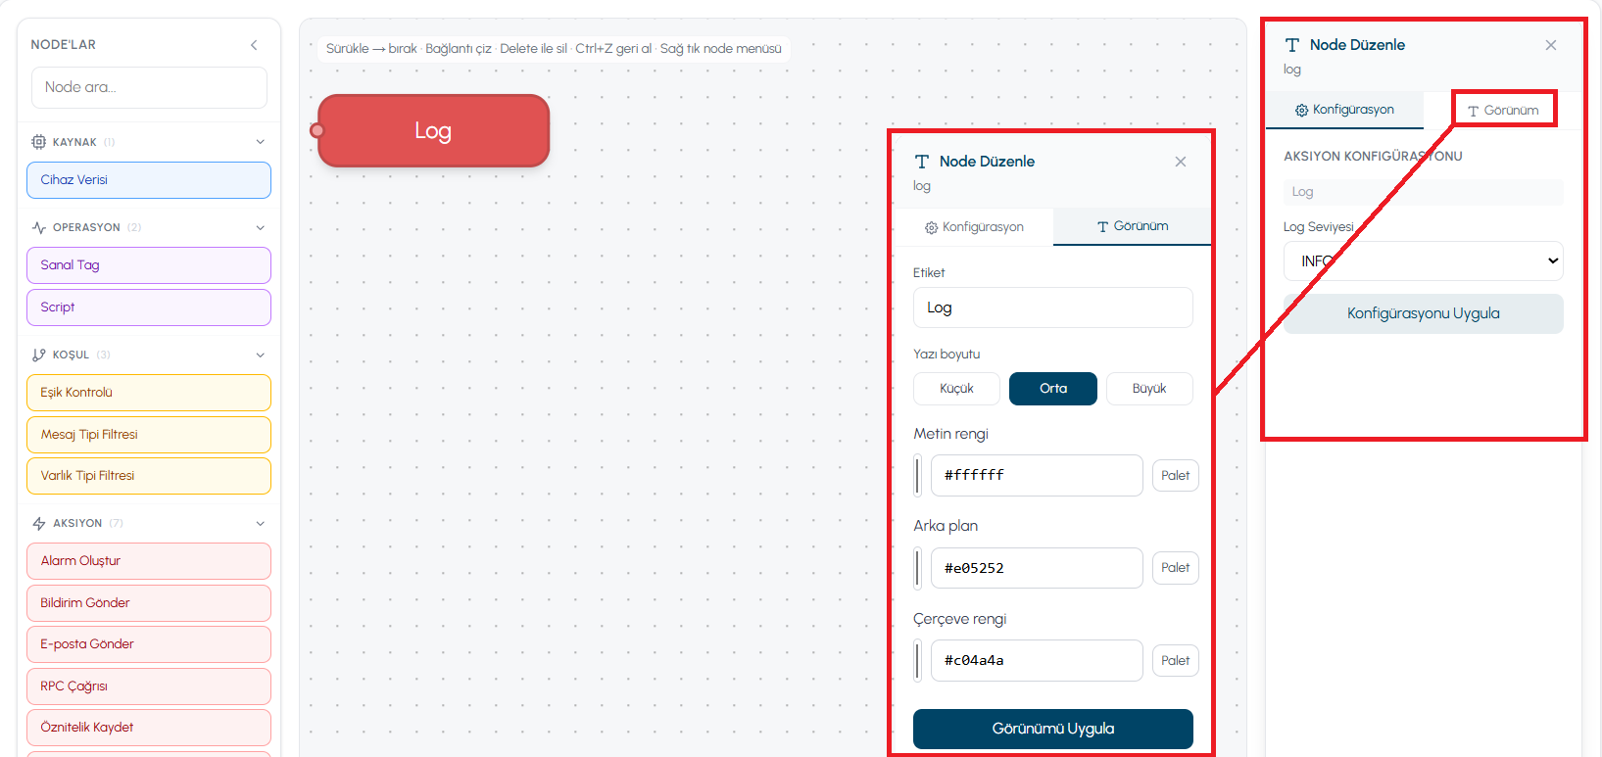Select the RPC Çağrısı node item
1602x757 pixels.
pos(149,686)
